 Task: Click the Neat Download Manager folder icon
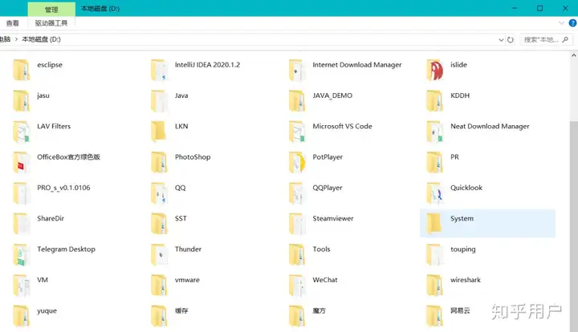pyautogui.click(x=435, y=132)
